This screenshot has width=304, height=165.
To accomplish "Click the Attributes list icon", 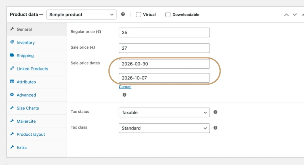I will click(x=12, y=81).
